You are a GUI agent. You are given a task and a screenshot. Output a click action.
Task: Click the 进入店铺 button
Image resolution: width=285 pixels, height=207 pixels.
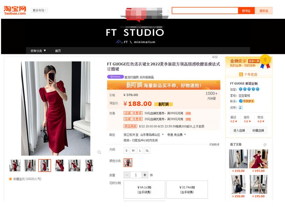click(x=239, y=130)
